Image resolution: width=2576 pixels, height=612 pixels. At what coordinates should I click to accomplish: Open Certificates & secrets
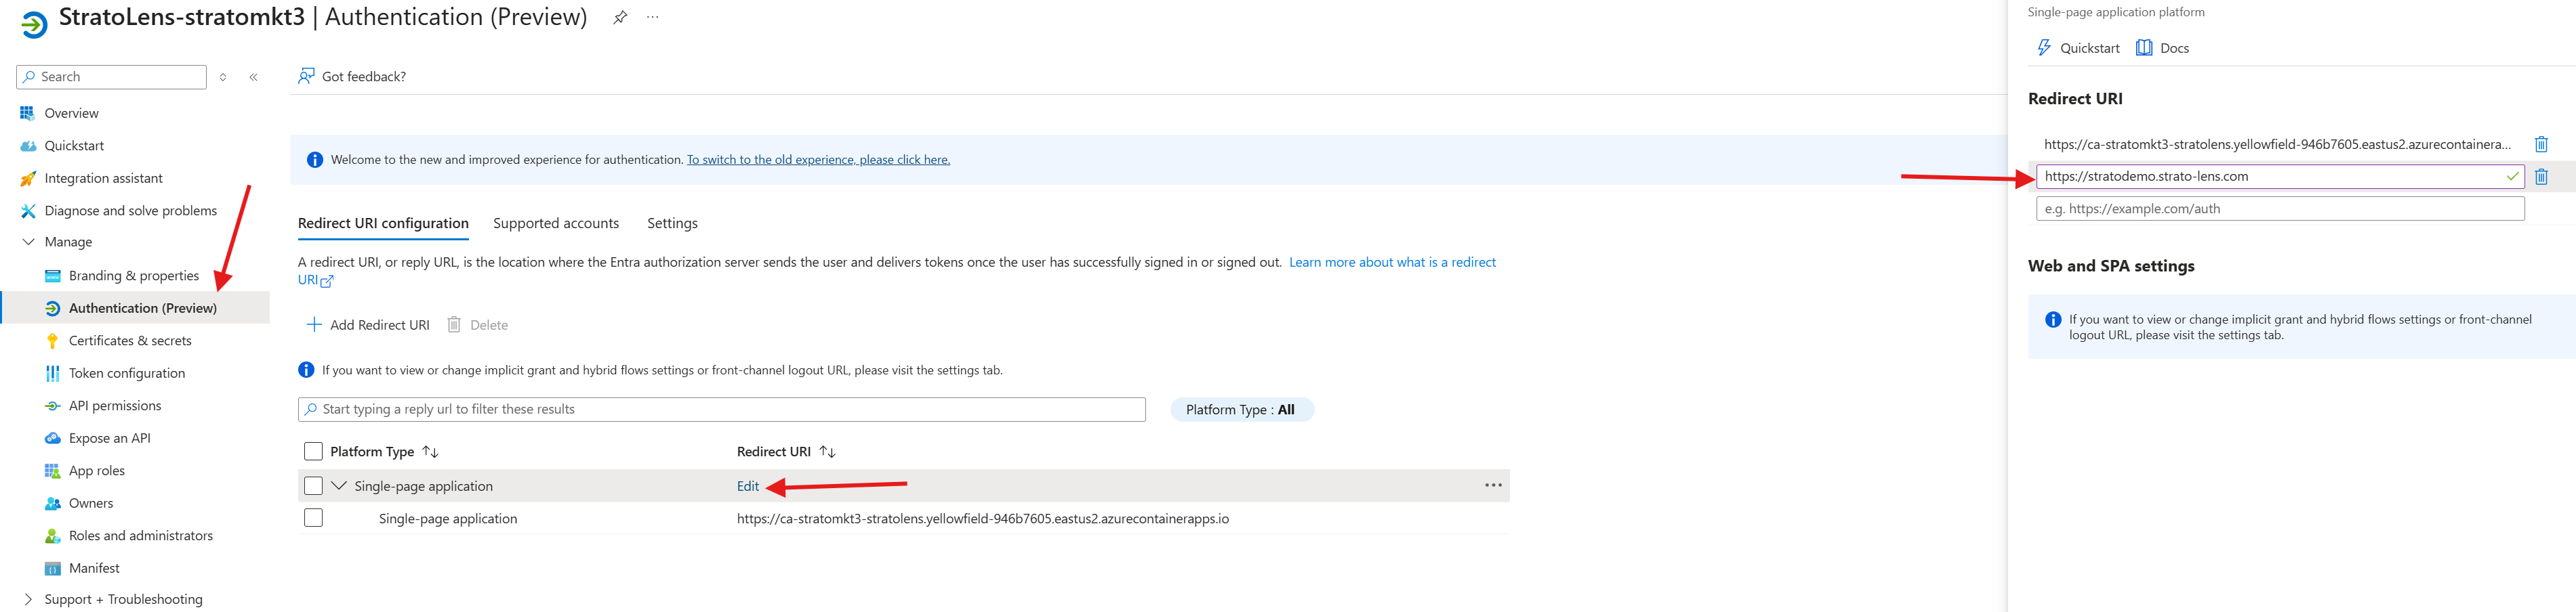click(130, 341)
